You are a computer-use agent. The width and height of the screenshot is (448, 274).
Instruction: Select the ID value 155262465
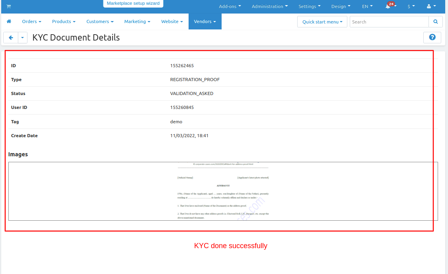[182, 66]
